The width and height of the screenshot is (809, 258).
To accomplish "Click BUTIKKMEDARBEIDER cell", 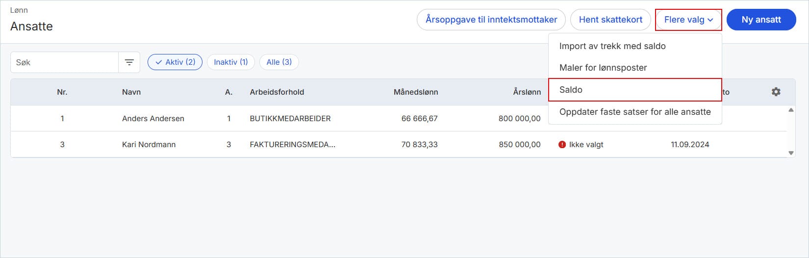I will point(290,119).
